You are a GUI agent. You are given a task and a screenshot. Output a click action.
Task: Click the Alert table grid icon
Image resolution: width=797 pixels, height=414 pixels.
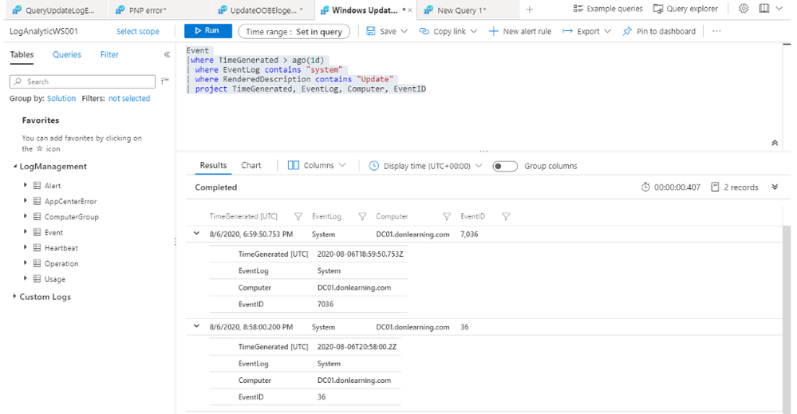click(x=37, y=185)
